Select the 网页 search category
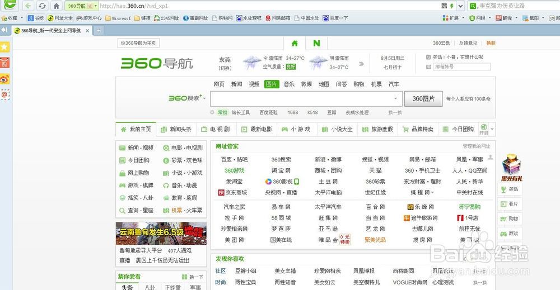The image size is (560, 290). pos(219,84)
